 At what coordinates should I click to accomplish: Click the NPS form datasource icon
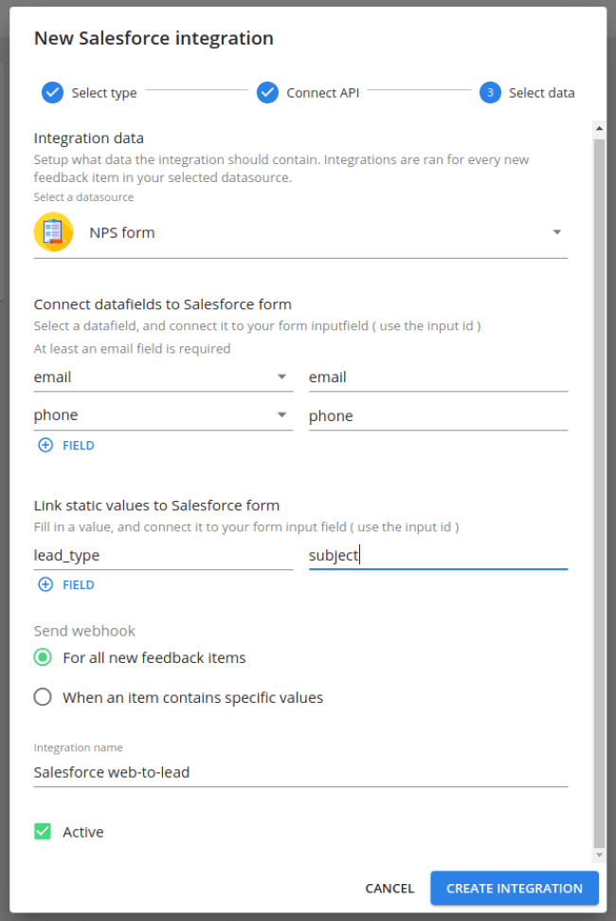point(54,230)
